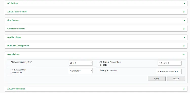Viewport: 190px width, 93px height.
Task: Open the AC2 Association Generator 1 dropdown
Action: pyautogui.click(x=81, y=71)
